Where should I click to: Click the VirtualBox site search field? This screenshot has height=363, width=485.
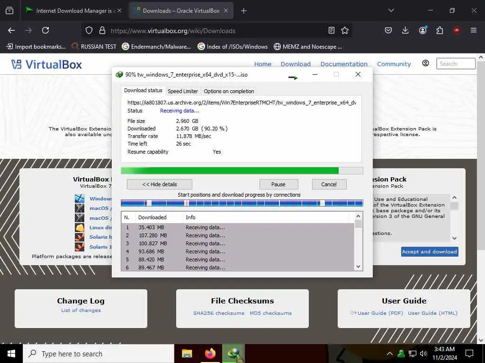456,64
